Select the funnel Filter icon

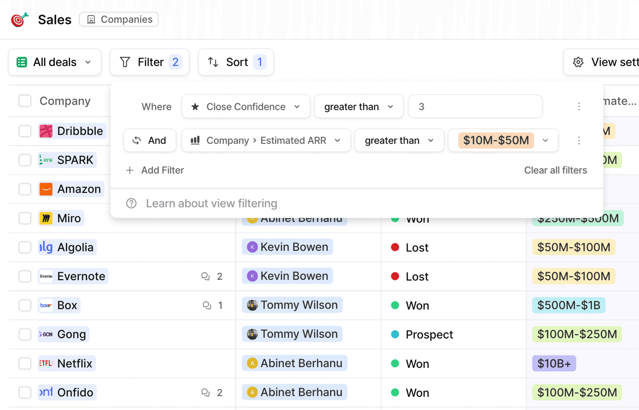pyautogui.click(x=125, y=62)
